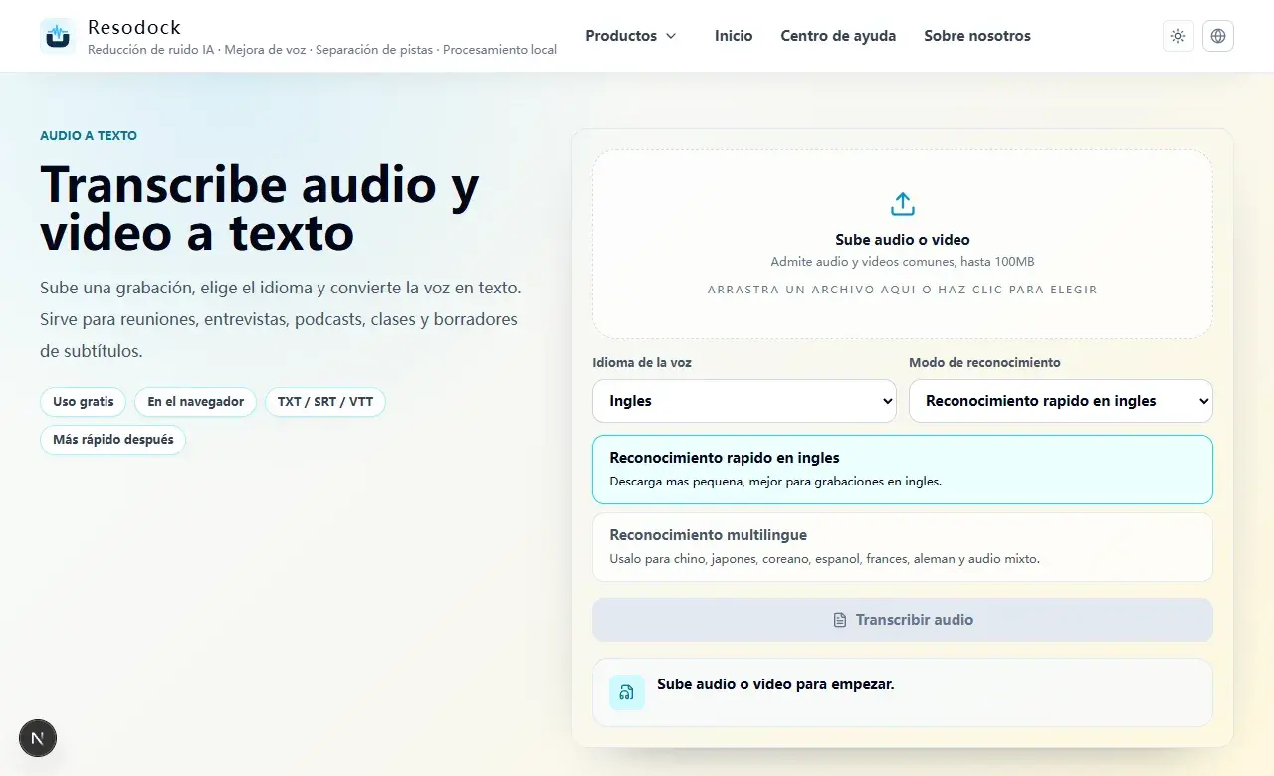Click 'Sube audio o video para empezar.' message

pos(775,684)
